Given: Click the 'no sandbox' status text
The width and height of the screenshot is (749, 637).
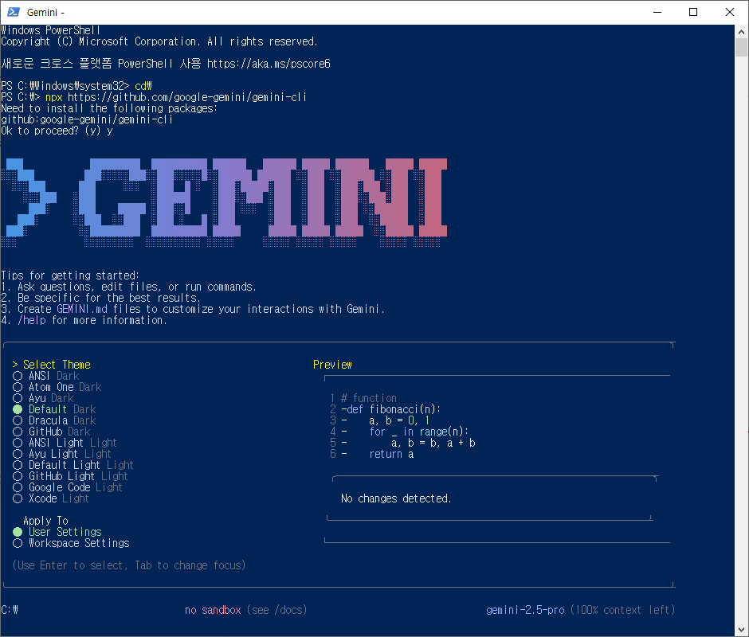Looking at the screenshot, I should [213, 610].
